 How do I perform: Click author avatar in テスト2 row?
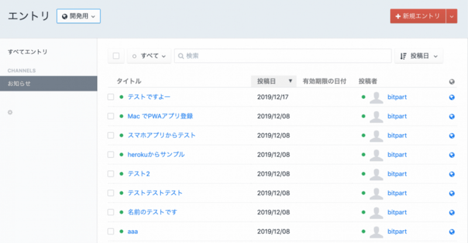[x=377, y=174]
